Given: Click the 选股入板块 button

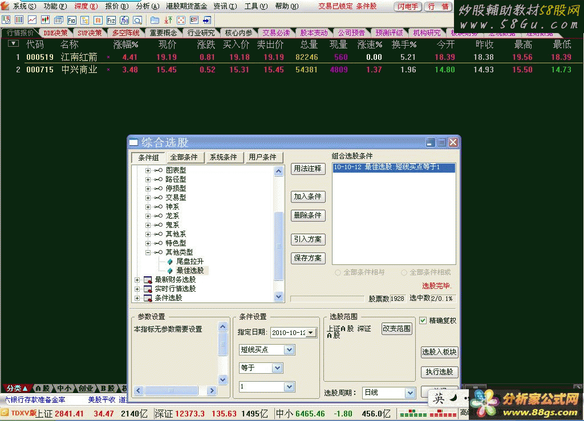Looking at the screenshot, I should pyautogui.click(x=439, y=352).
